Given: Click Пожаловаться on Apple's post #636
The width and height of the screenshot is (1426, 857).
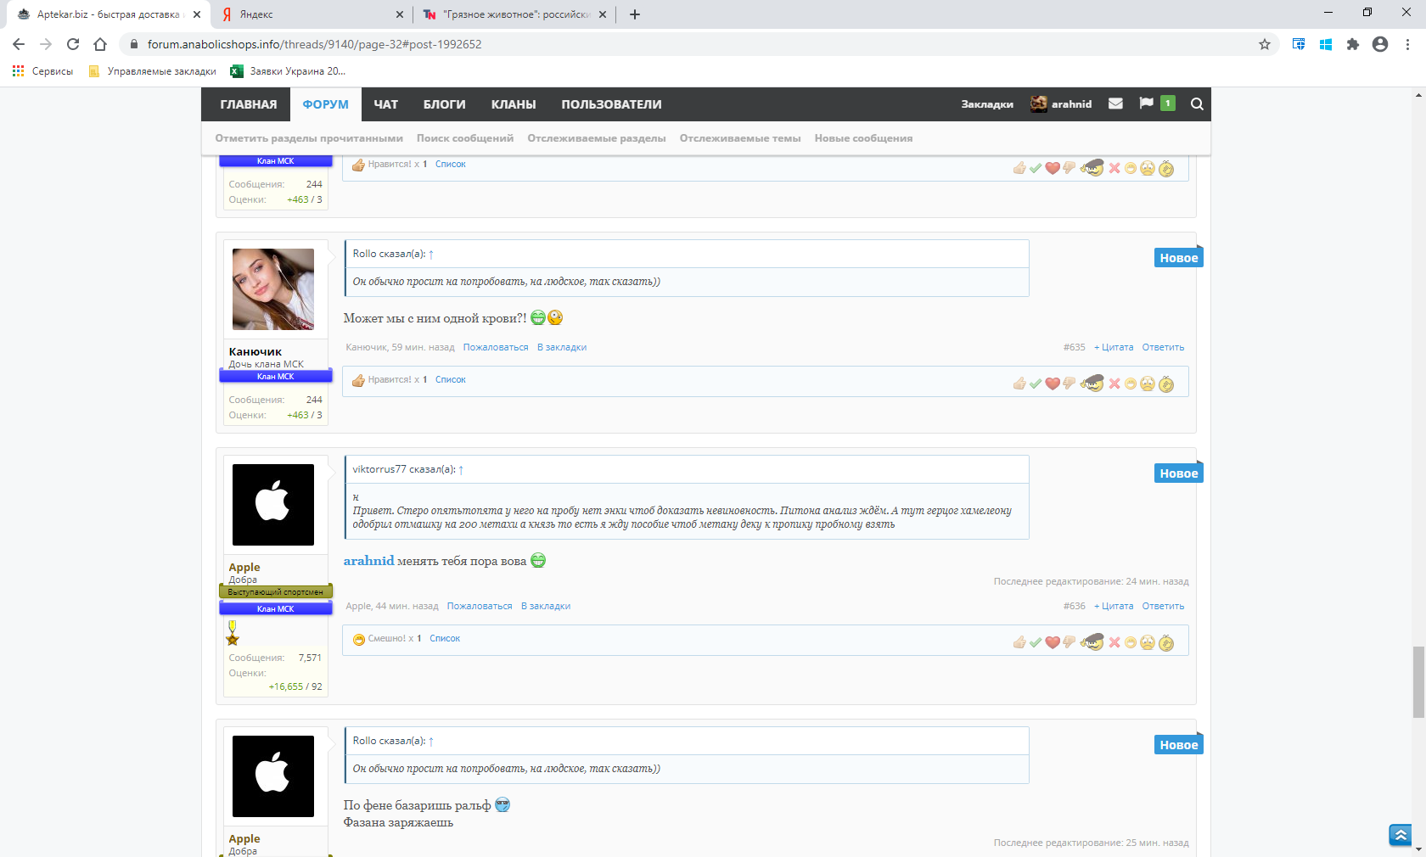Looking at the screenshot, I should coord(480,606).
